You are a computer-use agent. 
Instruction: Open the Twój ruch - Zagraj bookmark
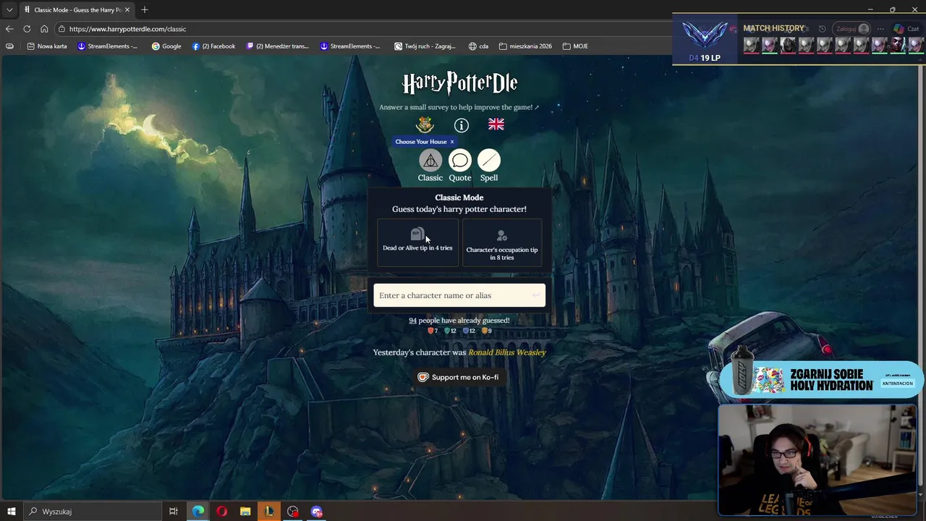(x=425, y=46)
